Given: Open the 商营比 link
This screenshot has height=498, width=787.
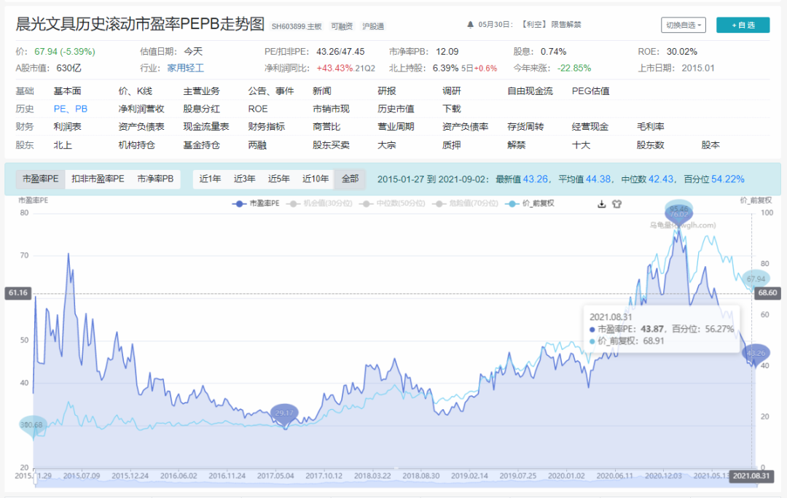Looking at the screenshot, I should pyautogui.click(x=326, y=127).
